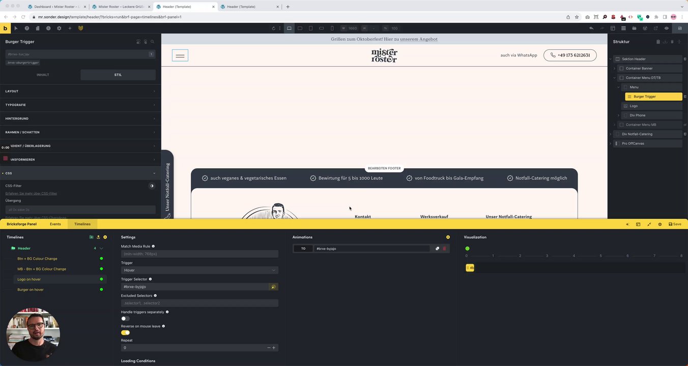Open Bricks settings gear in top toolbar
Viewport: 688px width, 366px height.
[59, 28]
